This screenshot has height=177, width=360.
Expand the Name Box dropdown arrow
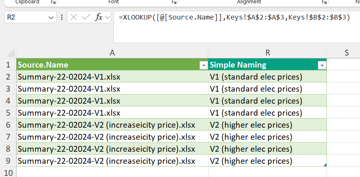click(x=51, y=17)
